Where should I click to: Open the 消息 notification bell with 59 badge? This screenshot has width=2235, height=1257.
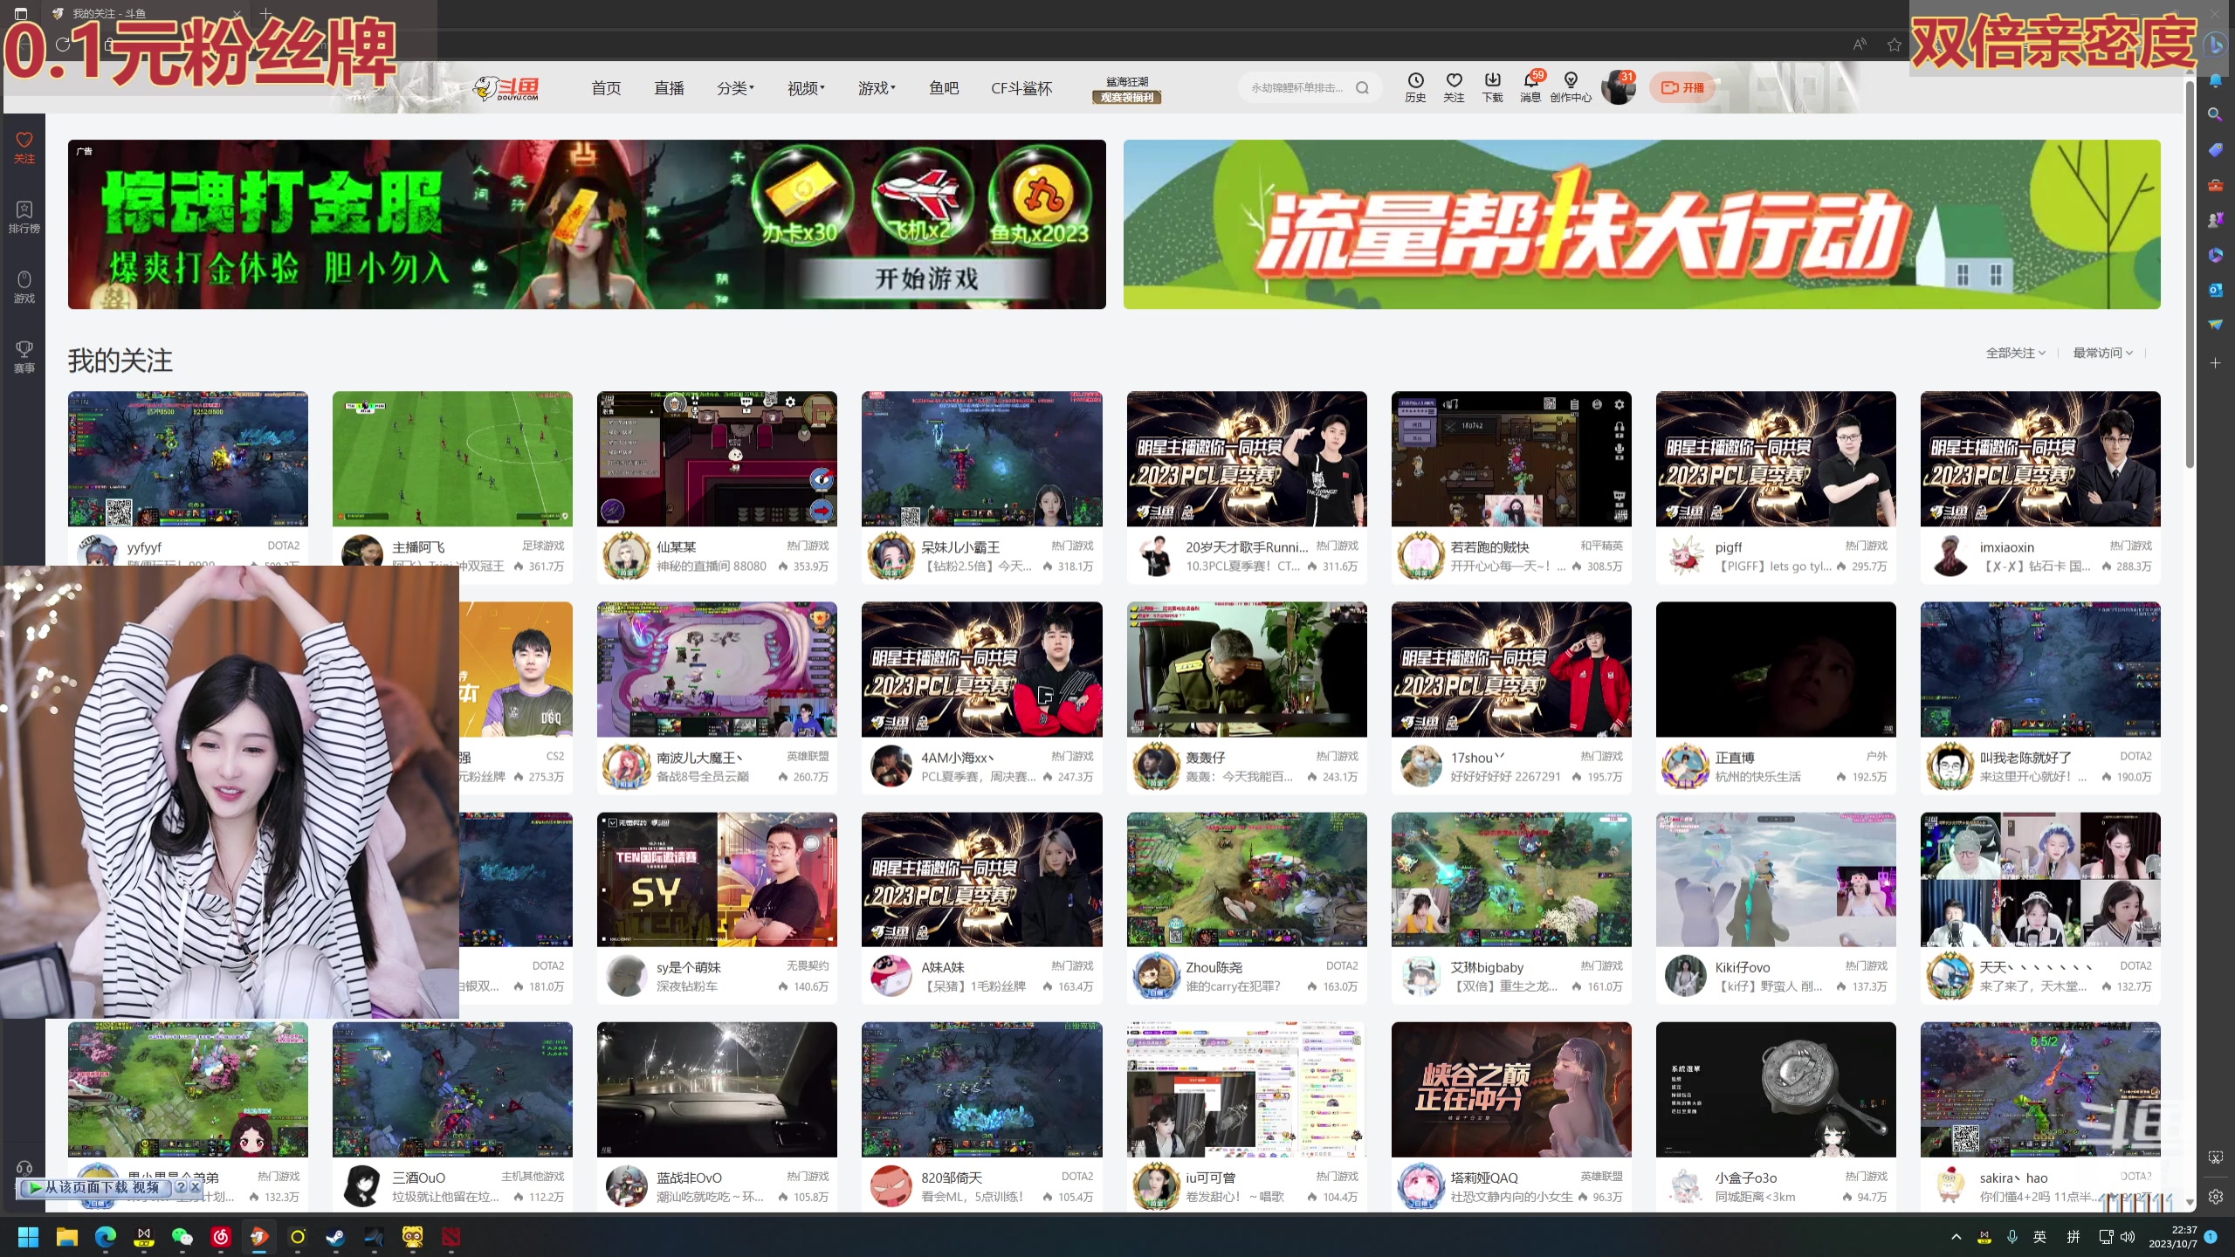(1530, 87)
